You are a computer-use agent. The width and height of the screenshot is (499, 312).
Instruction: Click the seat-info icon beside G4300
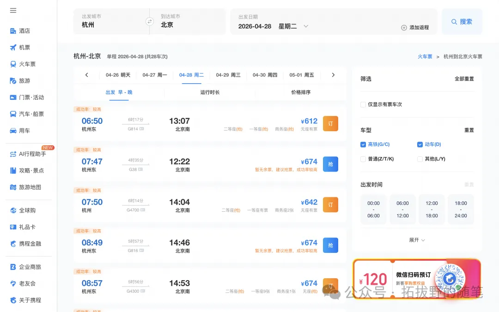point(143,291)
